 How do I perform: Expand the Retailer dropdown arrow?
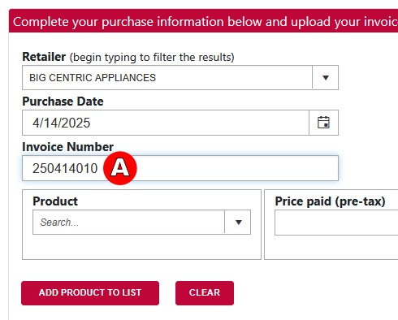326,77
